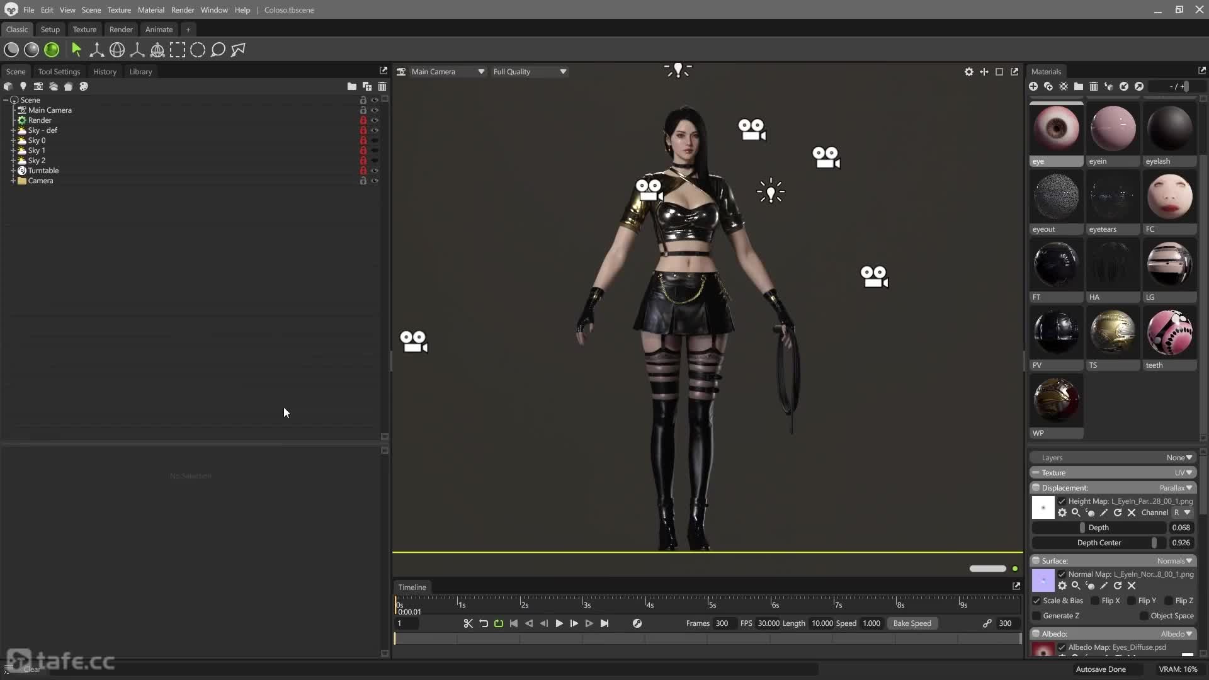The image size is (1209, 680).
Task: Cut keyframes with the scissors icon
Action: (x=467, y=623)
